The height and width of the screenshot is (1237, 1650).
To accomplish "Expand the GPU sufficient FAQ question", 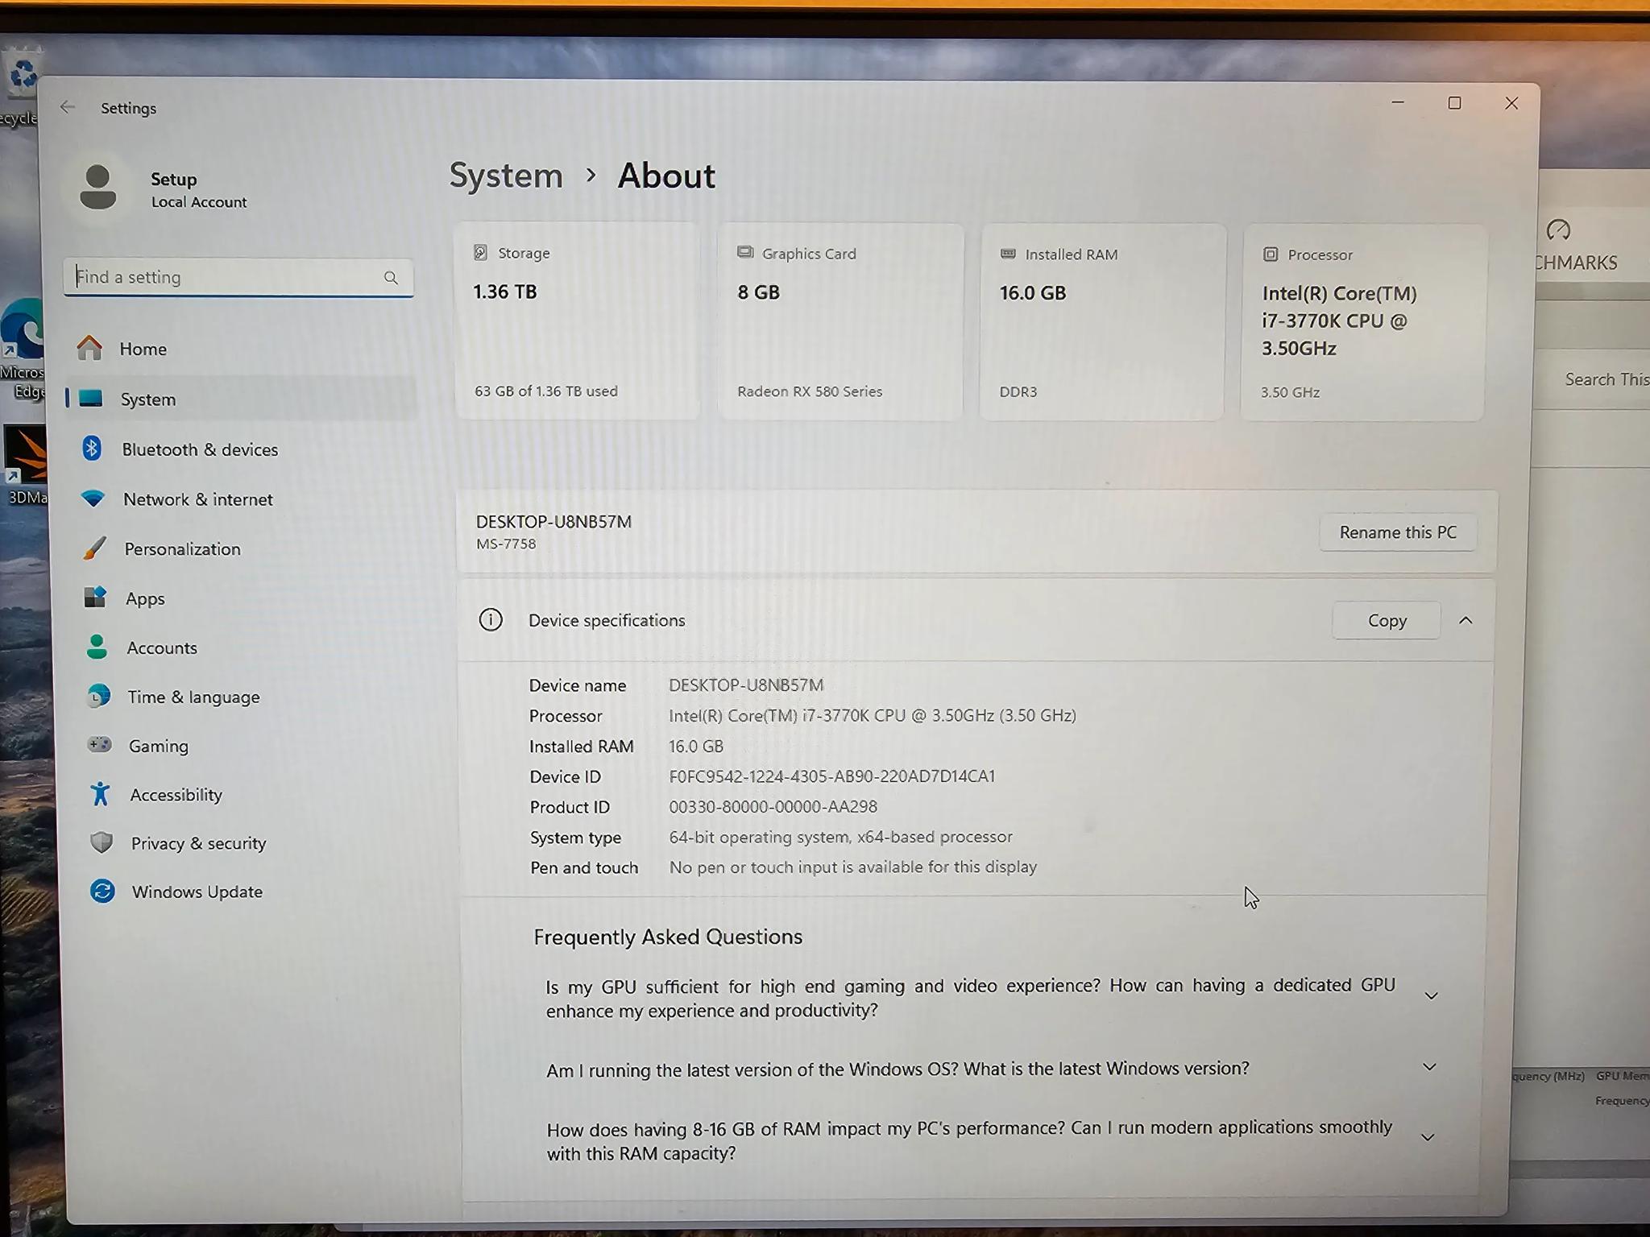I will [x=1431, y=996].
